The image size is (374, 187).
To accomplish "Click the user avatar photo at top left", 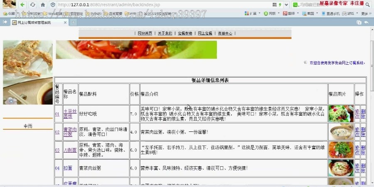I will tap(9, 4).
